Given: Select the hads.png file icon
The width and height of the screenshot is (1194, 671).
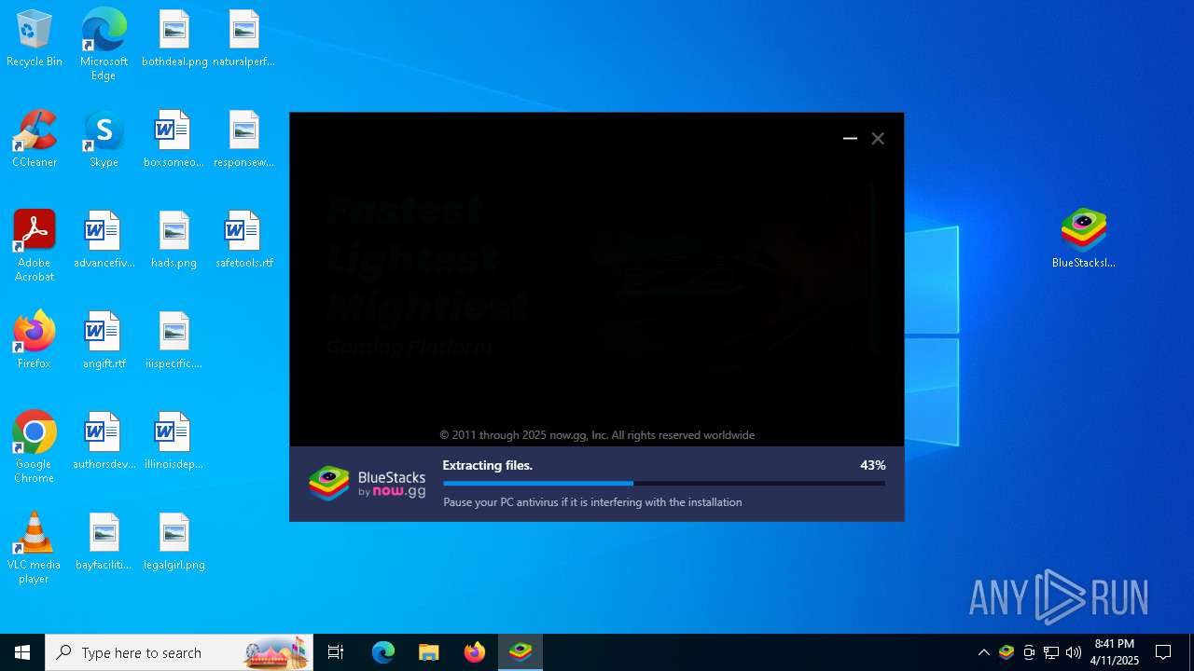Looking at the screenshot, I should click(x=174, y=240).
